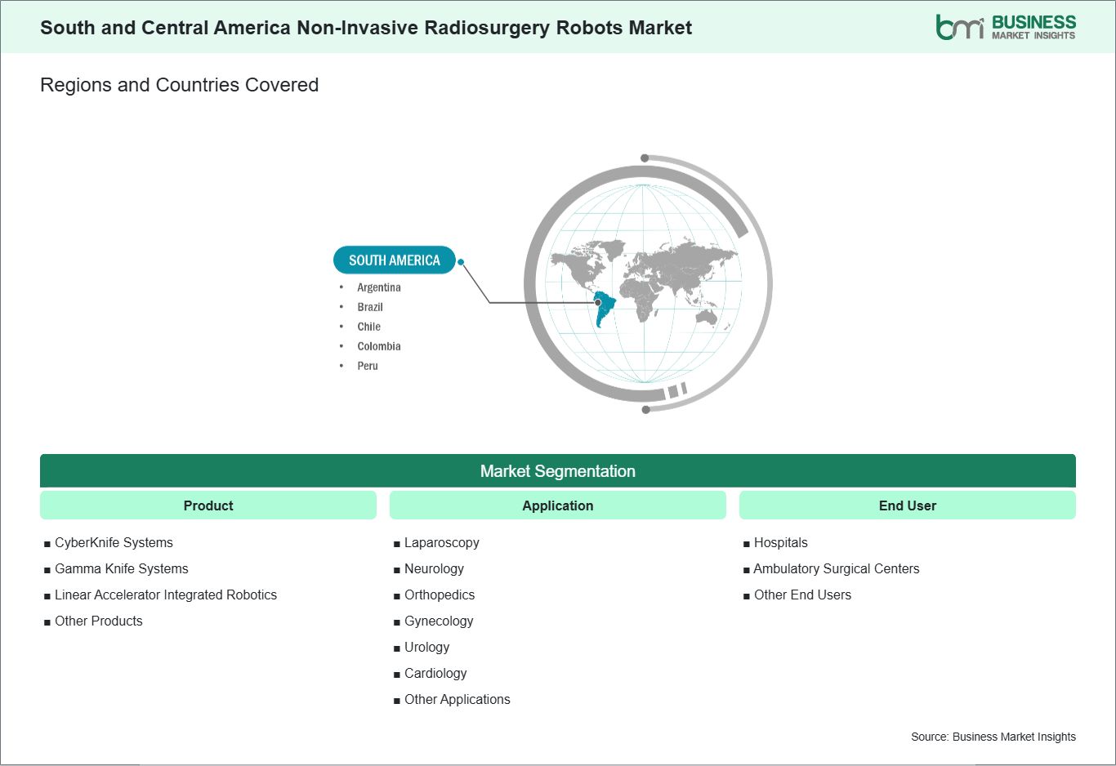Screen dimensions: 1116x766
Task: Click Neurology application item
Action: (x=434, y=568)
